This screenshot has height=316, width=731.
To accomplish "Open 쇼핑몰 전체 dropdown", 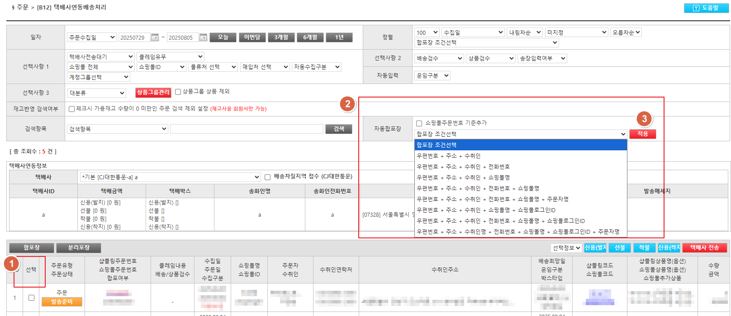I will coord(101,67).
